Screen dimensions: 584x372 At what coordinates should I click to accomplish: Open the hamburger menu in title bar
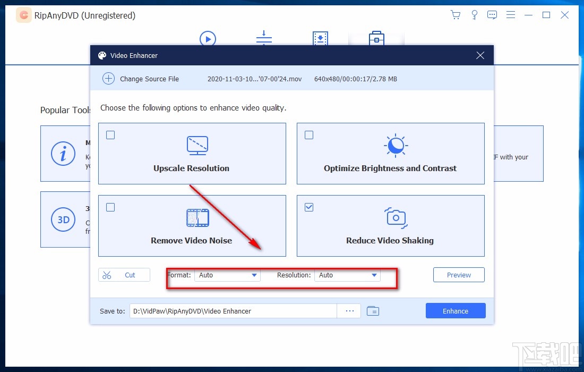tap(511, 15)
